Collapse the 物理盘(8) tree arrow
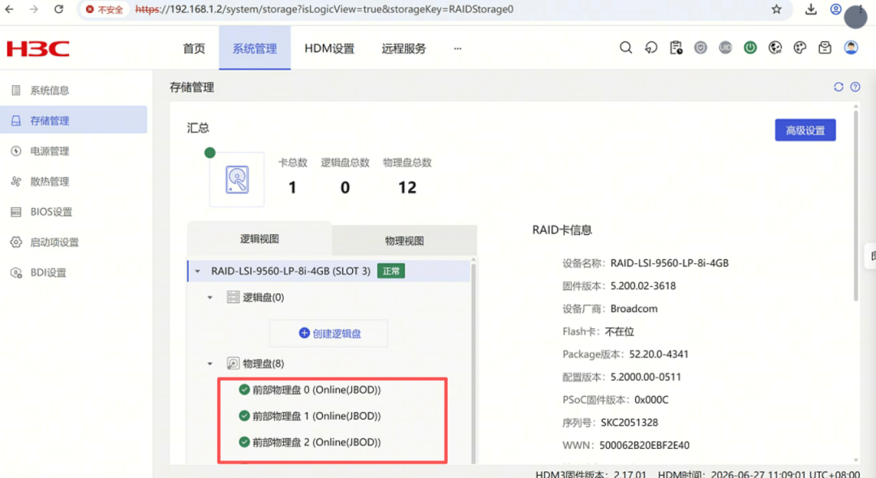Screen dimensions: 876x478 (x=210, y=364)
